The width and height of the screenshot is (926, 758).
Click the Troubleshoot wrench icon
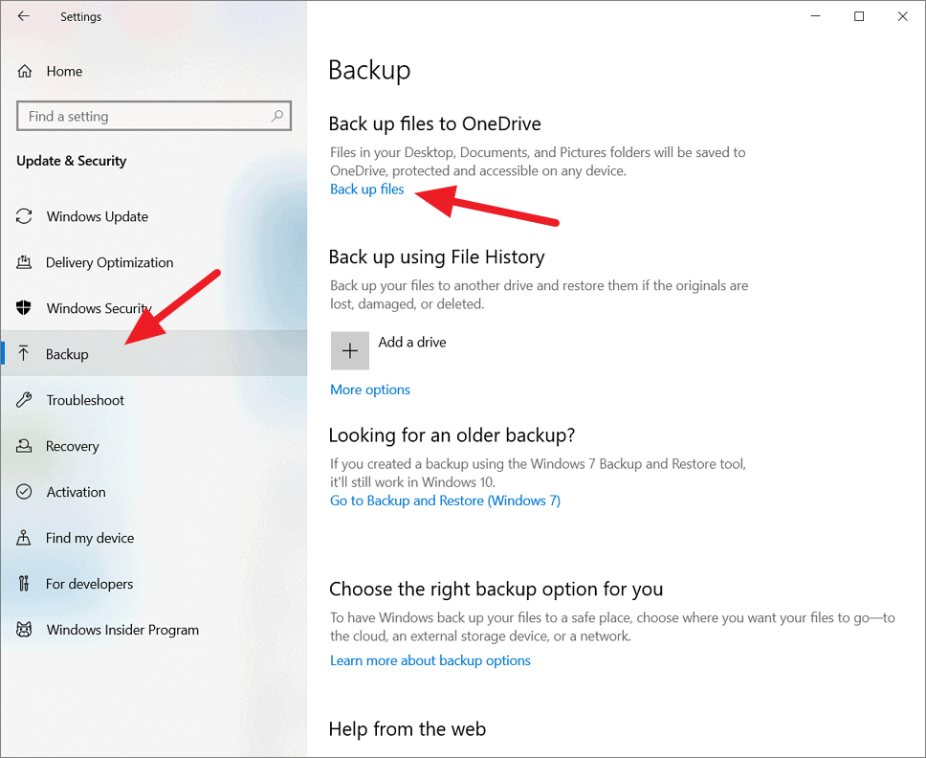point(24,400)
